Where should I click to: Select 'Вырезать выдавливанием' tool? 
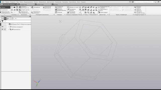[x=61, y=10]
